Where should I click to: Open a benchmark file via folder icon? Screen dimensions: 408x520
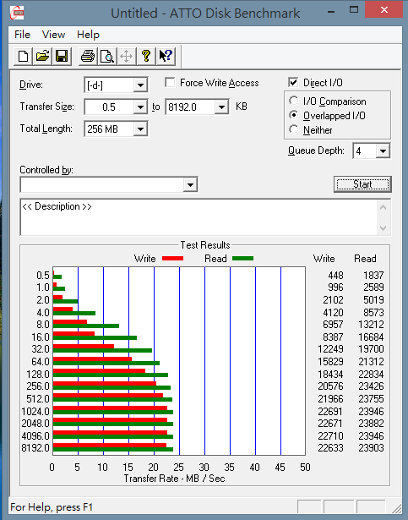coord(42,56)
